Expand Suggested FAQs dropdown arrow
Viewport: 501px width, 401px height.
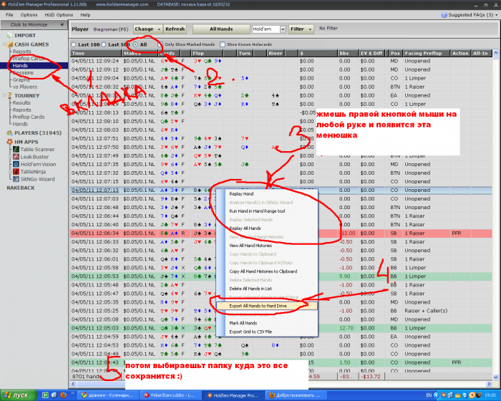pos(497,15)
